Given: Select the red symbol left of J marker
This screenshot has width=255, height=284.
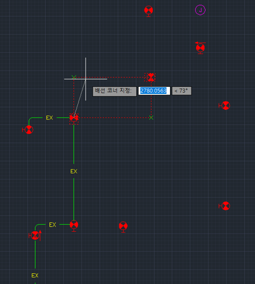Looking at the screenshot, I should point(149,11).
